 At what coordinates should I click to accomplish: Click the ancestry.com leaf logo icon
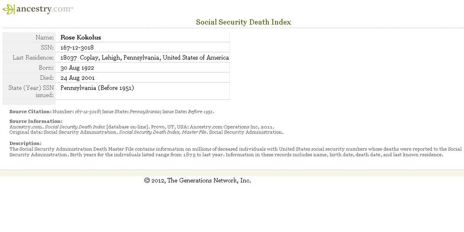tap(8, 9)
